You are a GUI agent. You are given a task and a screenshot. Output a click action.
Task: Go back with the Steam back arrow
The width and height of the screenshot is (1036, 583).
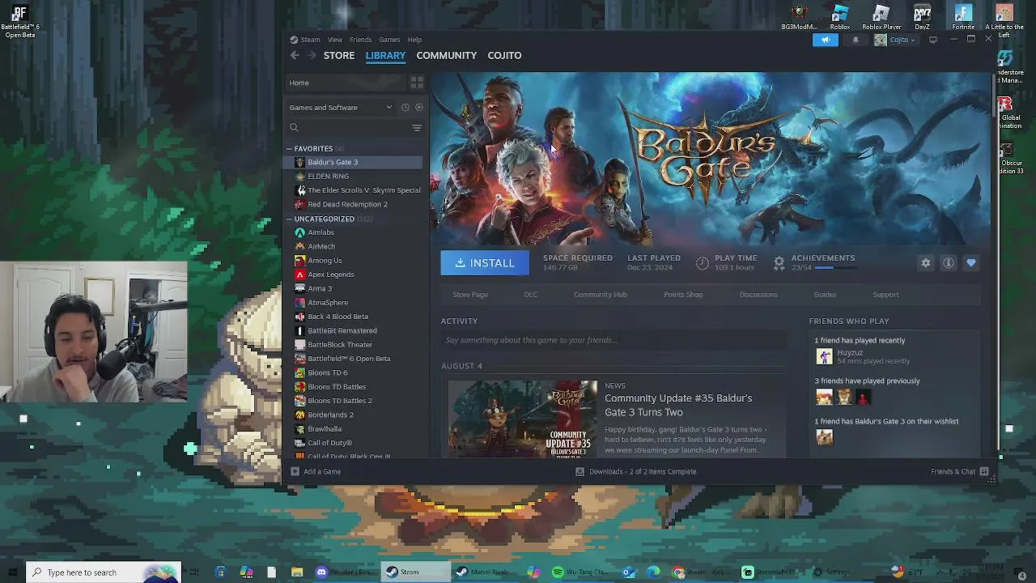[295, 55]
